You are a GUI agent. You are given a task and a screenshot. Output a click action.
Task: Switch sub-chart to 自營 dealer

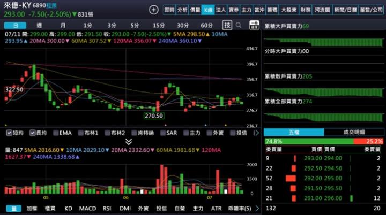tap(180, 209)
